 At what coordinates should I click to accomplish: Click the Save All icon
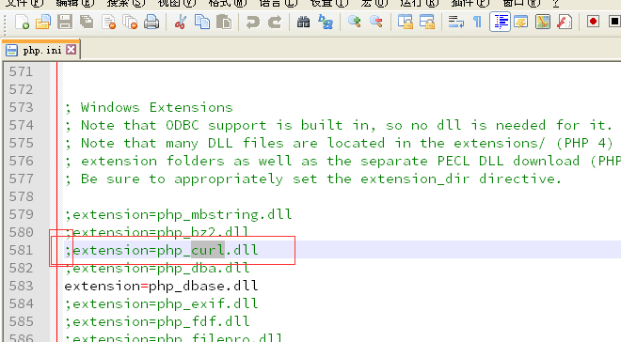87,22
